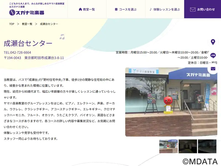Image resolution: width=221 pixels, height=166 pixels.
Task: Click the document icon beside コースを選ぶ
Action: pyautogui.click(x=116, y=9)
